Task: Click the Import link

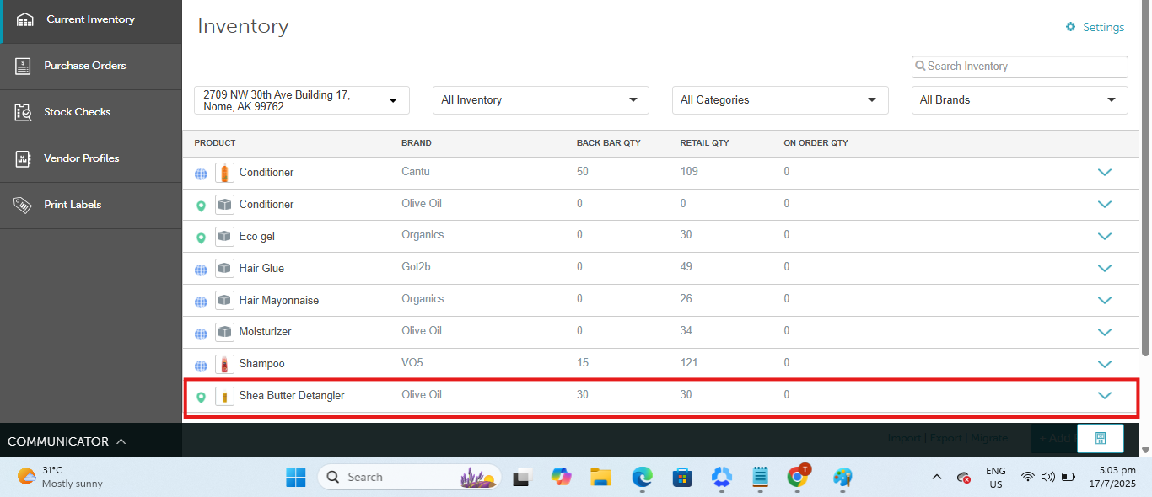Action: pyautogui.click(x=904, y=438)
